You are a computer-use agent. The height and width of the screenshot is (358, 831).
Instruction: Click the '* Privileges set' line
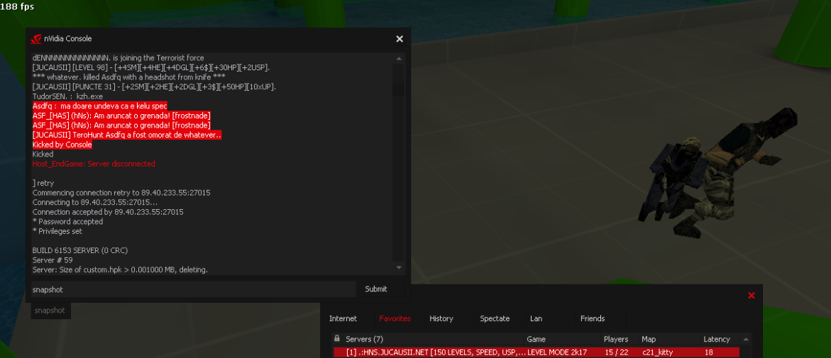[x=57, y=231]
